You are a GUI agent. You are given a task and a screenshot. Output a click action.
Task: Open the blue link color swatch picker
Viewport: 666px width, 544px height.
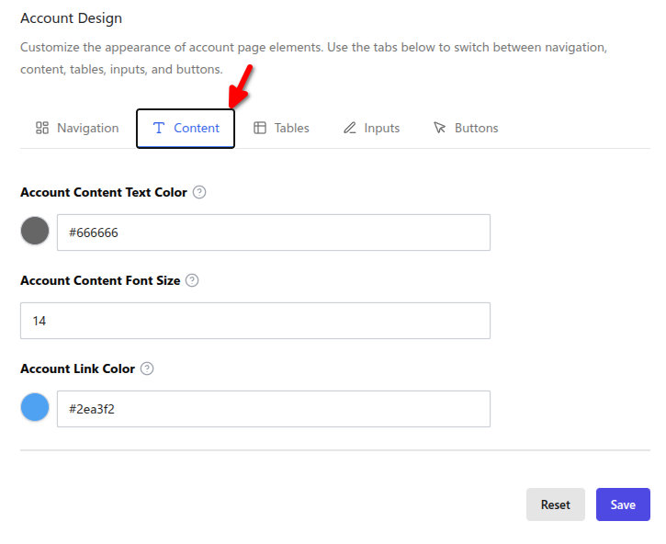tap(35, 407)
